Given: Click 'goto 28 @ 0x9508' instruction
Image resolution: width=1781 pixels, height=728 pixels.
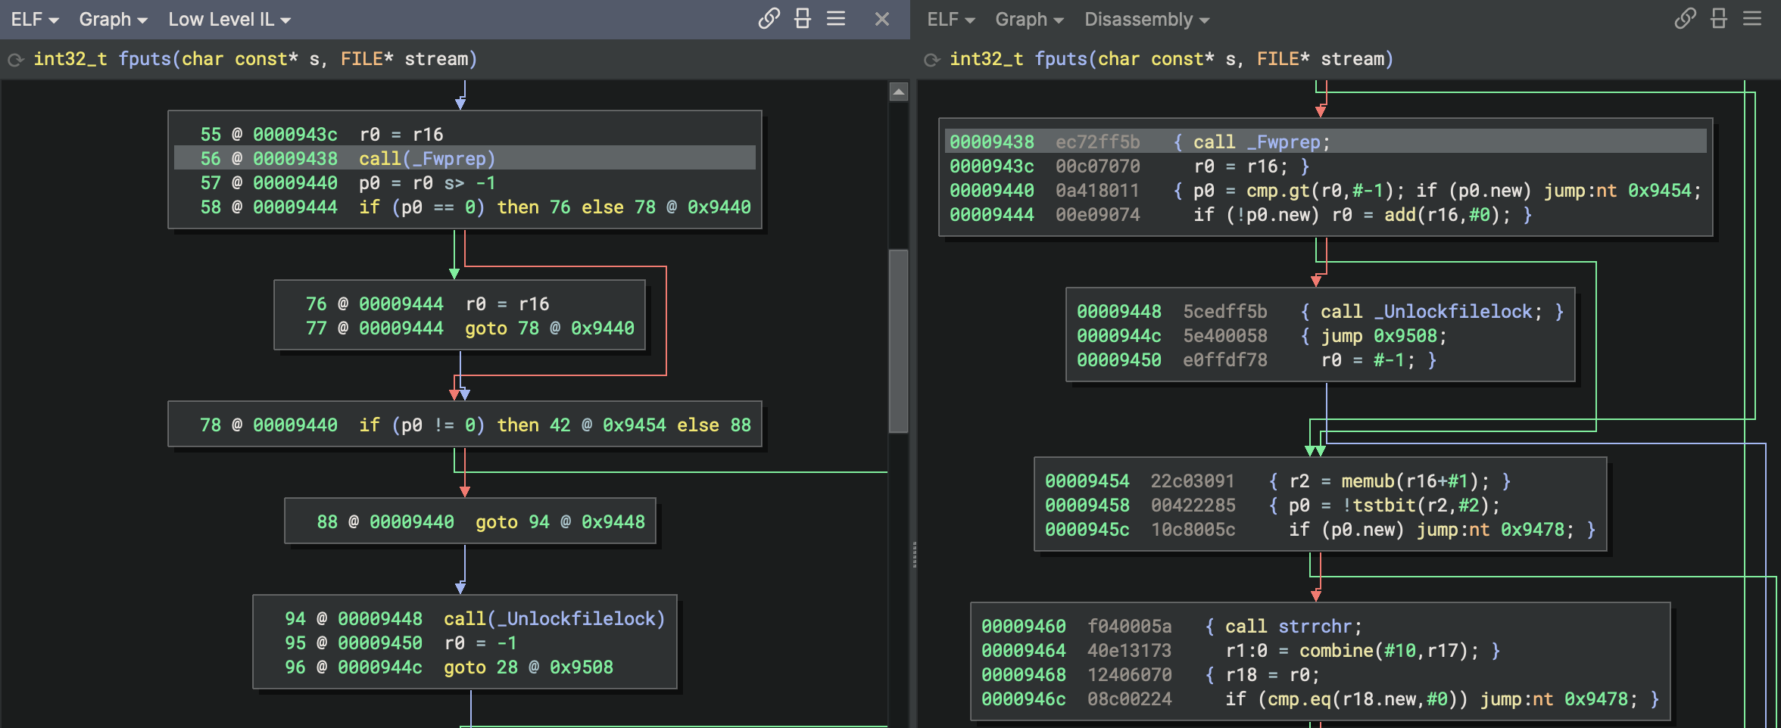Looking at the screenshot, I should 529,667.
